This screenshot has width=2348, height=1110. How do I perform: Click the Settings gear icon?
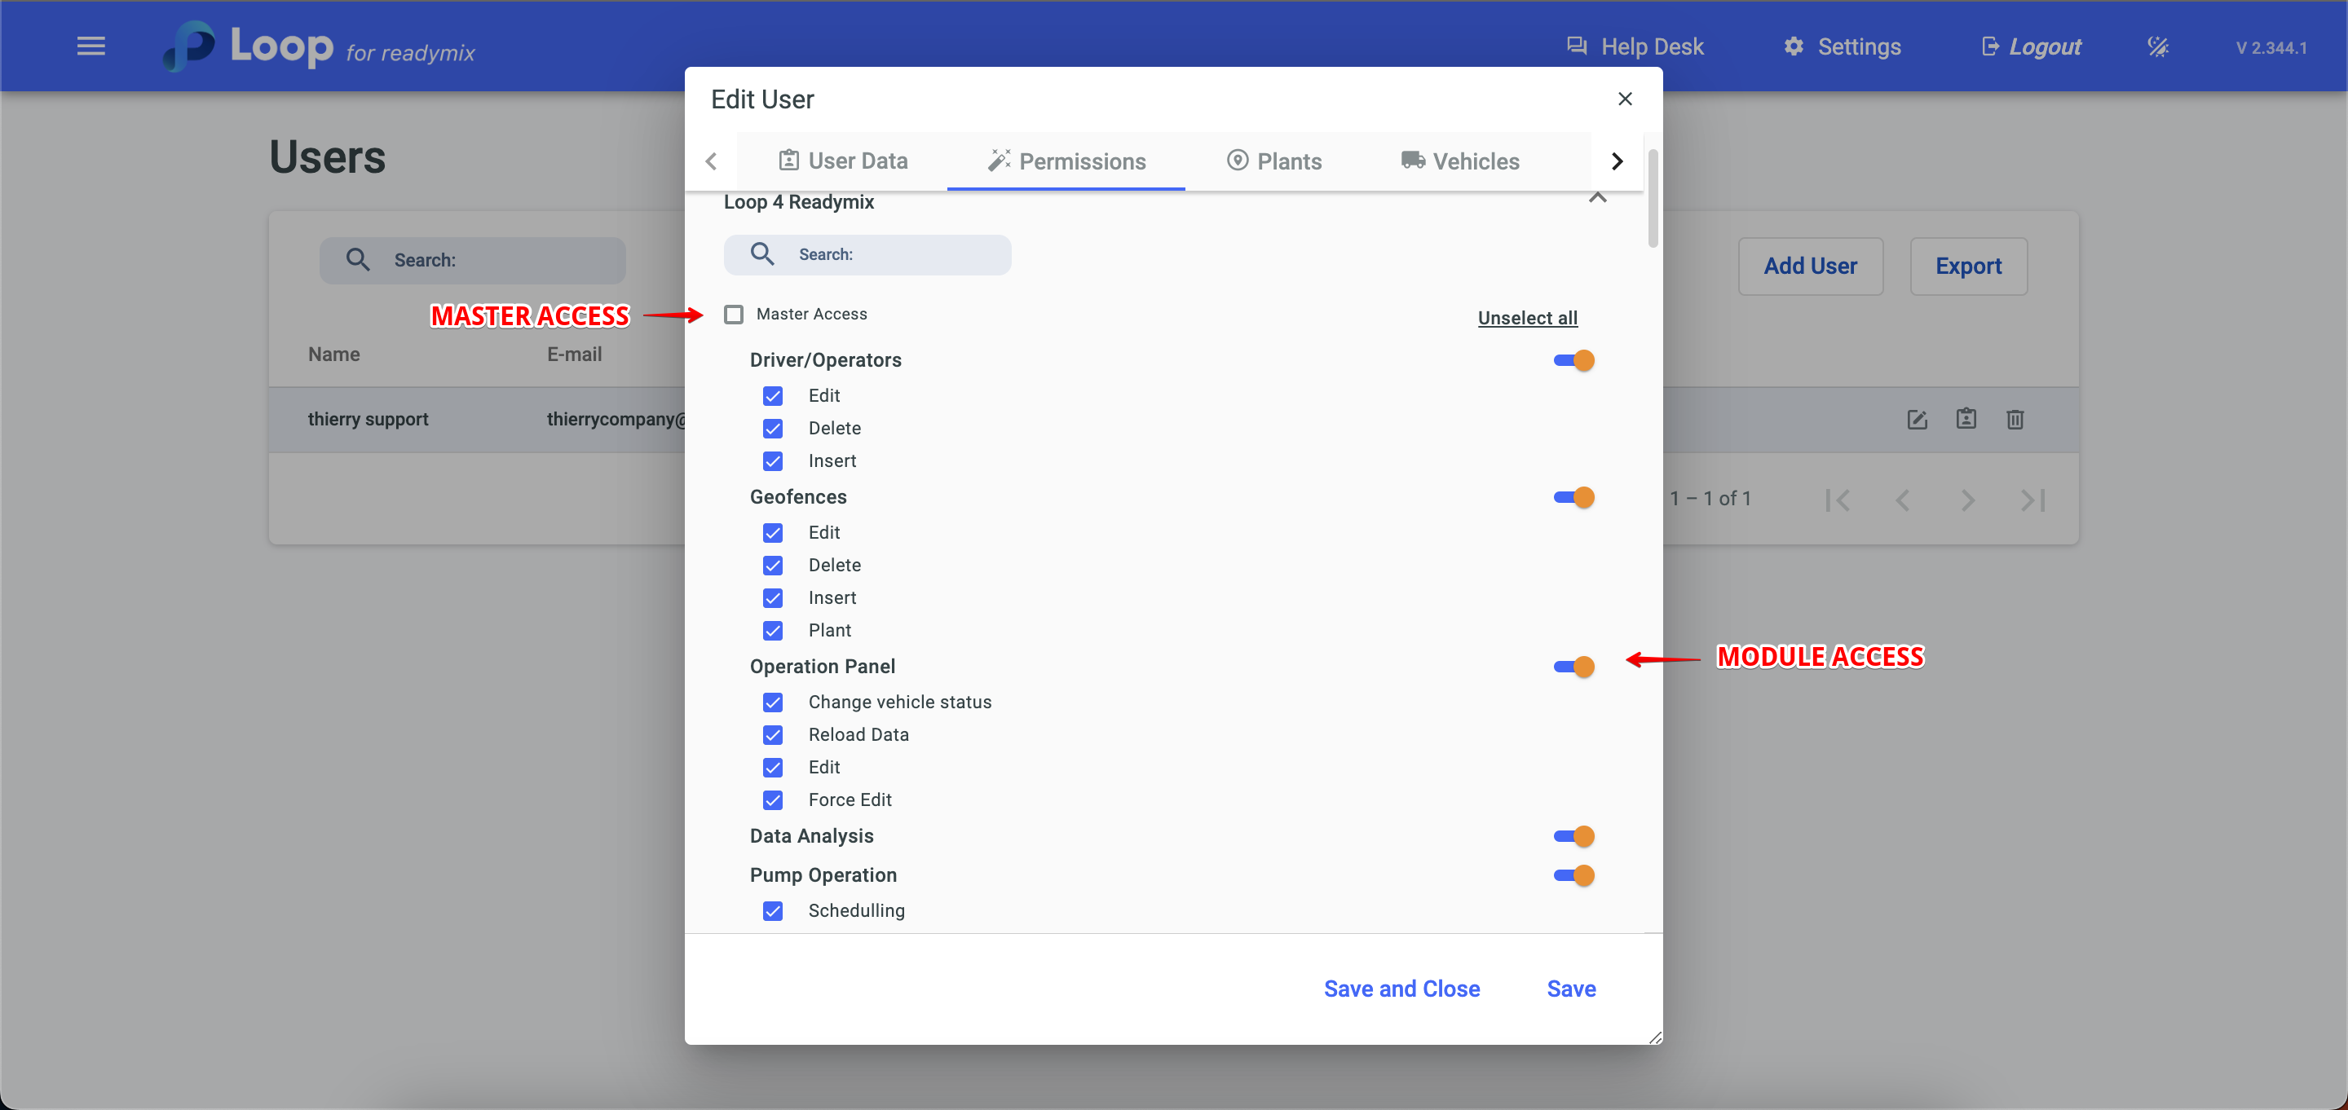[x=1793, y=46]
